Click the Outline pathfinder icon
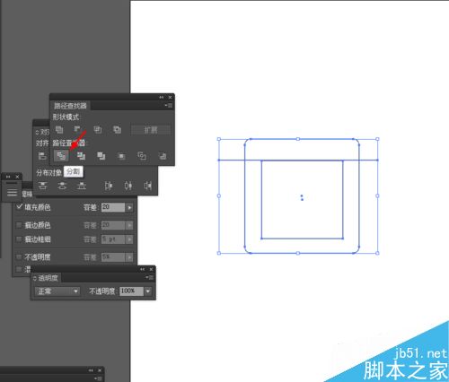Viewport: 449px width, 382px height. pos(142,156)
